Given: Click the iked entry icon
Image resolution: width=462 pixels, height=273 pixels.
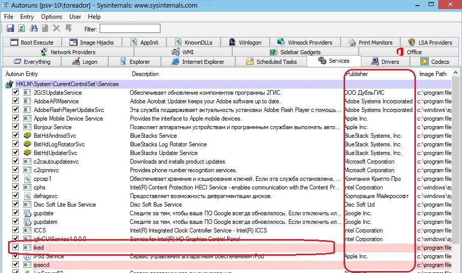Looking at the screenshot, I should point(27,248).
